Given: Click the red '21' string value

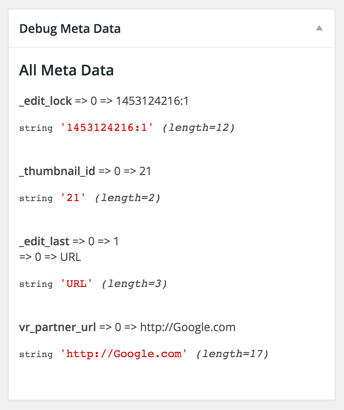Looking at the screenshot, I should (x=73, y=198).
